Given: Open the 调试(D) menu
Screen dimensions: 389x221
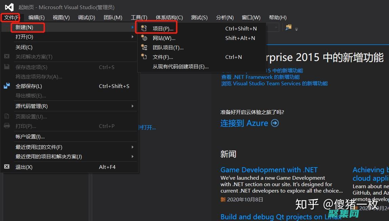Looking at the screenshot, I should 86,17.
